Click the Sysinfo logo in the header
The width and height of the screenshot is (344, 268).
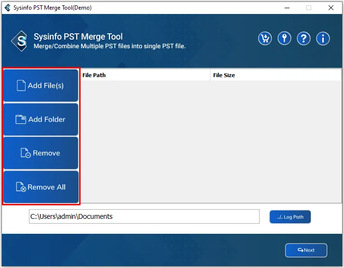[20, 41]
